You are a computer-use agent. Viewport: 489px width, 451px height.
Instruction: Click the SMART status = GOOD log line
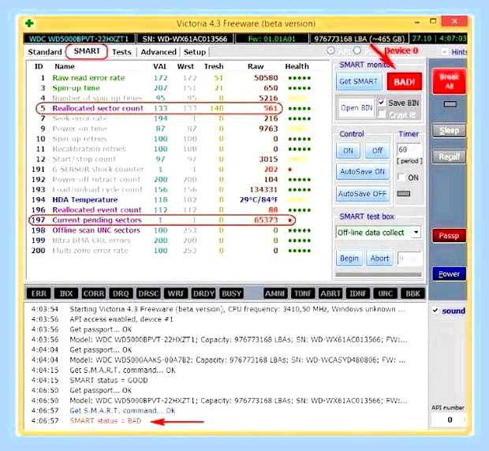point(109,380)
